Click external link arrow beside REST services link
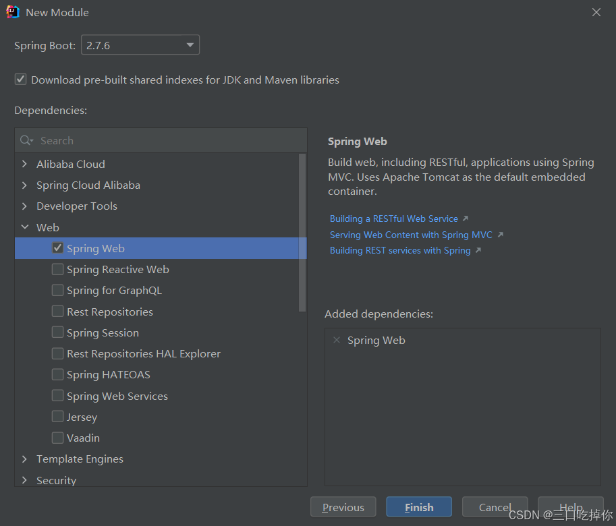The image size is (616, 526). [x=478, y=250]
